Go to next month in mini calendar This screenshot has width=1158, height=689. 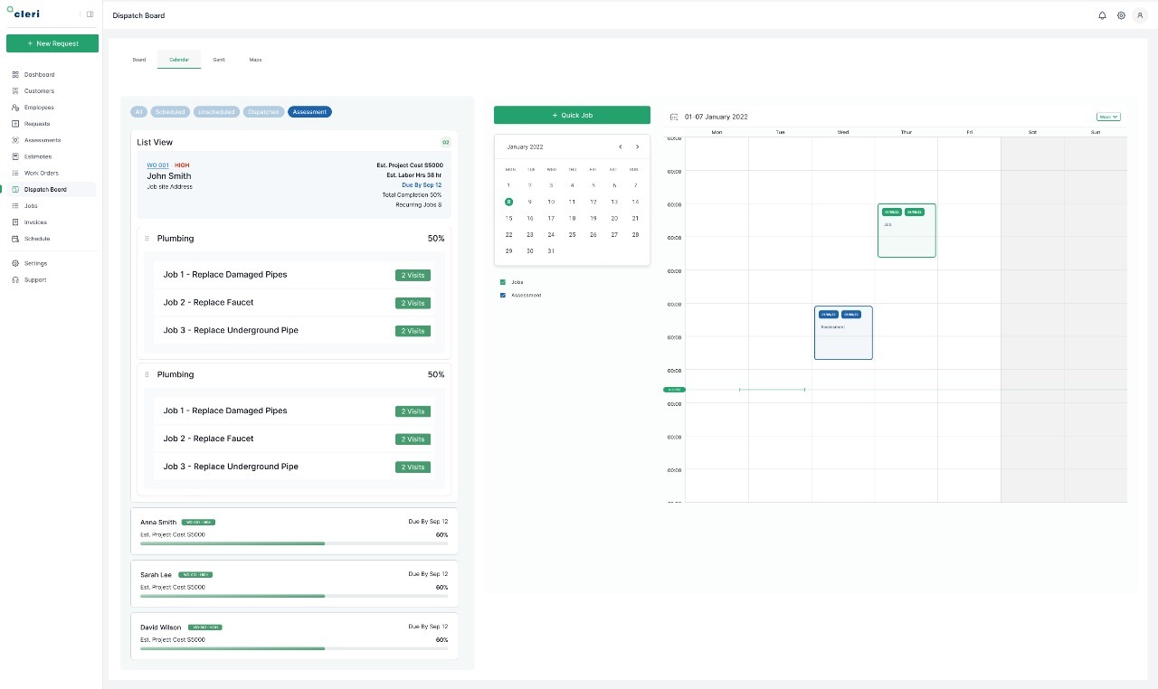[637, 146]
